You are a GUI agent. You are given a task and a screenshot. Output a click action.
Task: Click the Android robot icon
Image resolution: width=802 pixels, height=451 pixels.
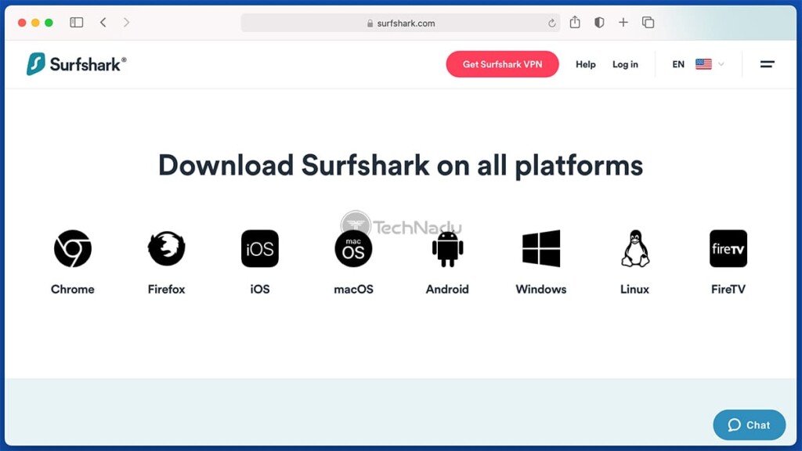pyautogui.click(x=447, y=249)
